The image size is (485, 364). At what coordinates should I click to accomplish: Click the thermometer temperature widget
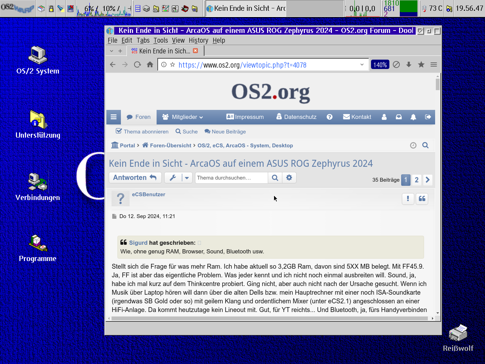[x=432, y=8]
